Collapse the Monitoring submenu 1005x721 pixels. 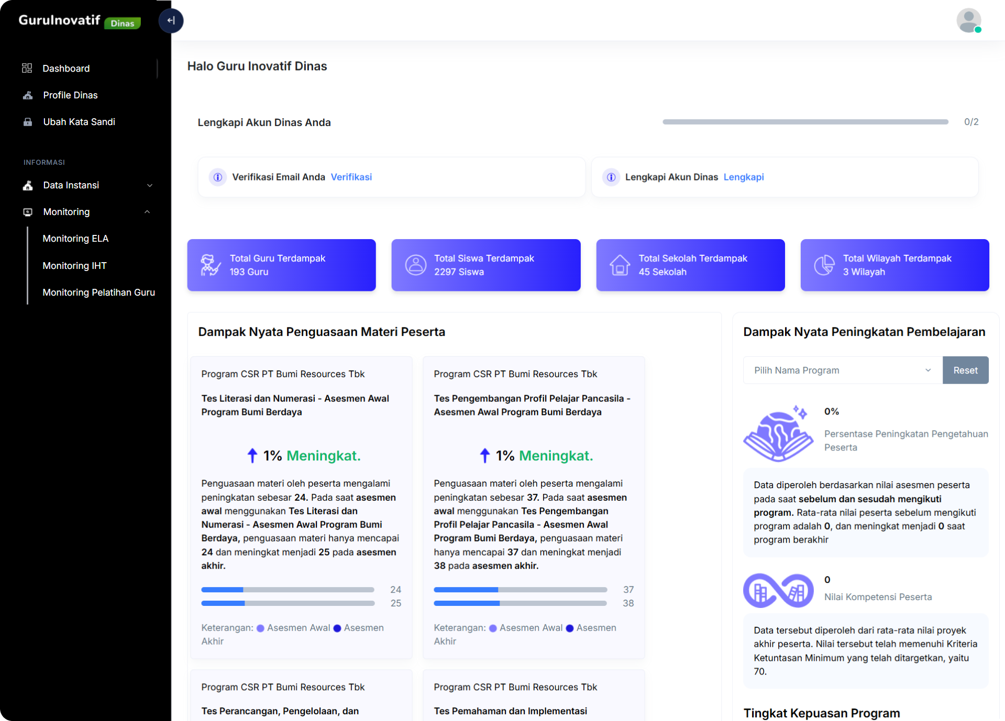(147, 212)
